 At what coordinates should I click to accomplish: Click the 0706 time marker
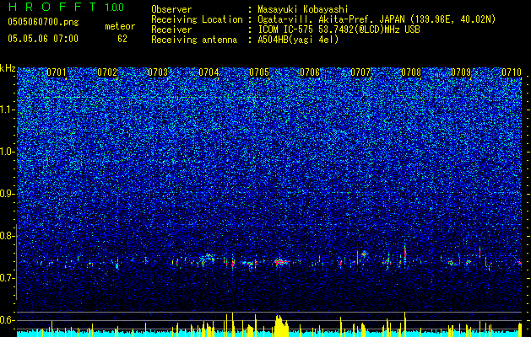click(x=310, y=72)
